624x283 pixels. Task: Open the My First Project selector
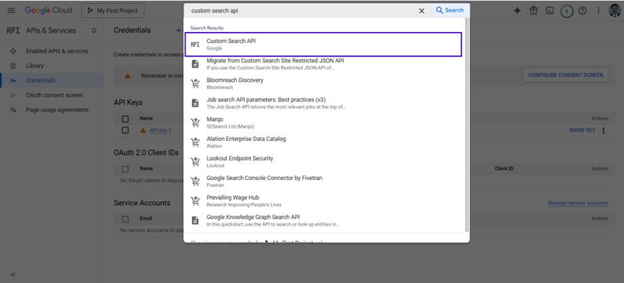pos(113,11)
